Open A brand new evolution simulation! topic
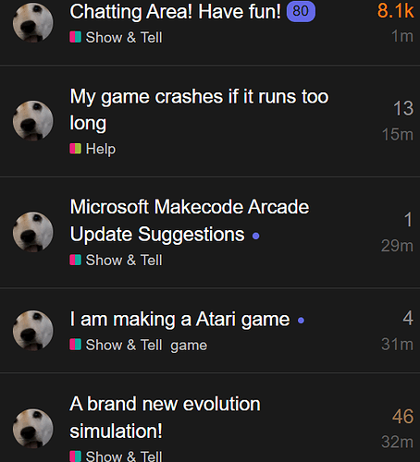 pos(165,418)
